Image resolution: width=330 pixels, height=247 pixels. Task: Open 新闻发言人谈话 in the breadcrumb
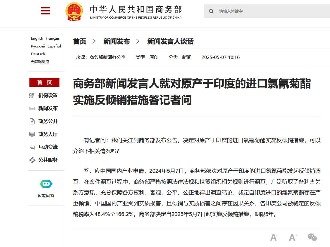(170, 41)
